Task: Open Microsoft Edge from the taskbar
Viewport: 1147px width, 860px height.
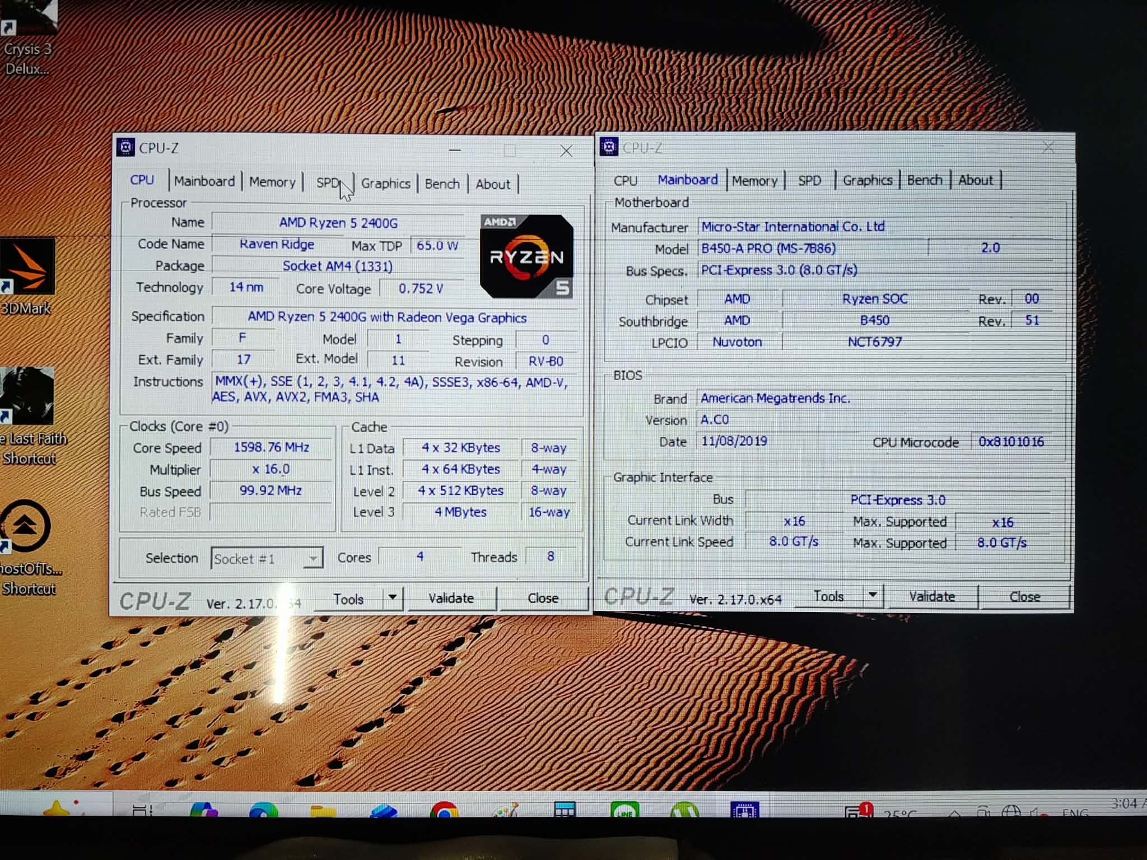Action: click(263, 810)
